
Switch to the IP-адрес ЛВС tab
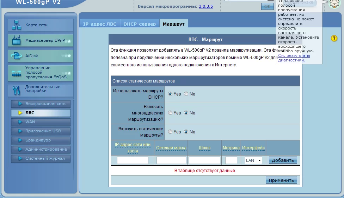[x=100, y=24]
